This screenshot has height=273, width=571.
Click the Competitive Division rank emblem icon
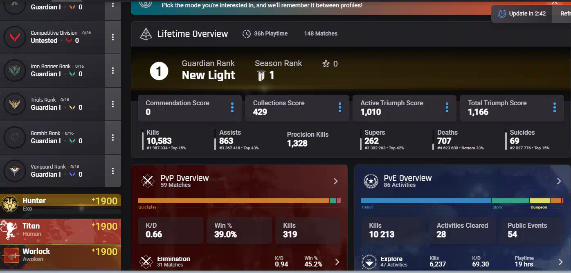(x=15, y=37)
